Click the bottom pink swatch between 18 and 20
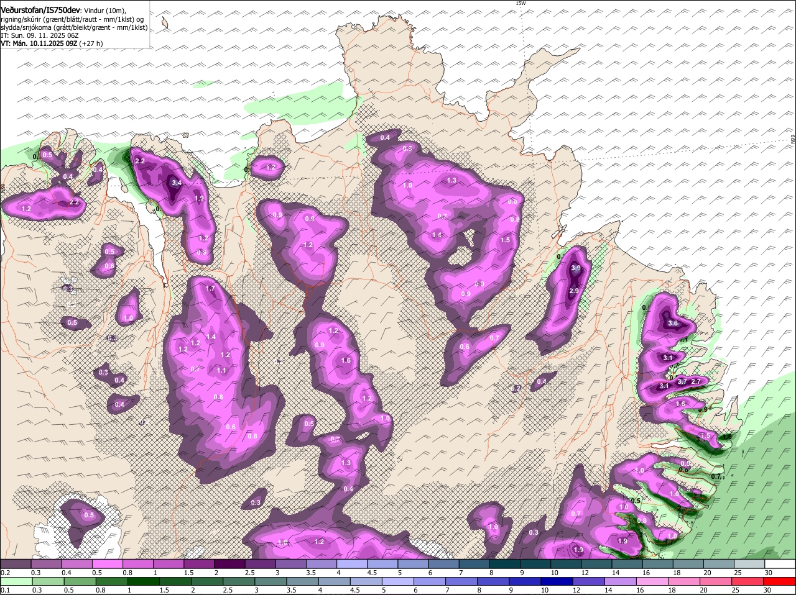 coord(685,581)
